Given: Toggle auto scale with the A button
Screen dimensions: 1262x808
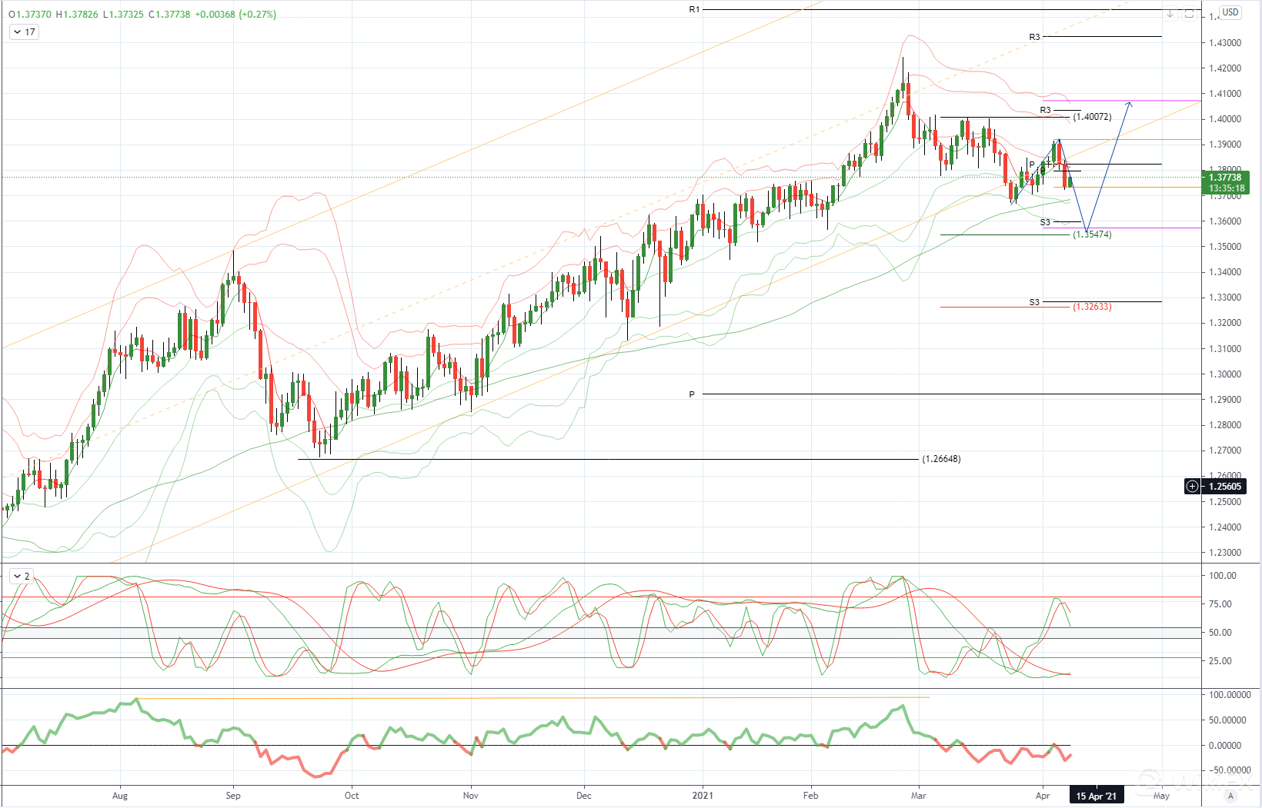Looking at the screenshot, I should pos(1230,796).
